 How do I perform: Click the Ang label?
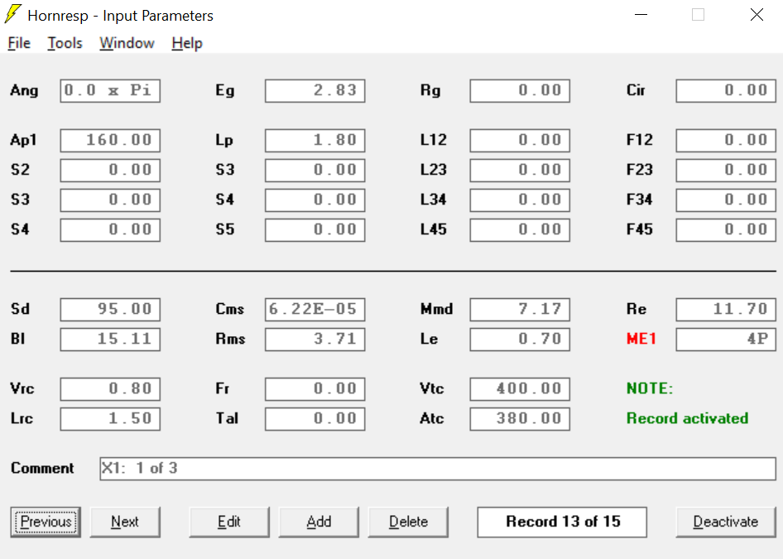pos(25,91)
